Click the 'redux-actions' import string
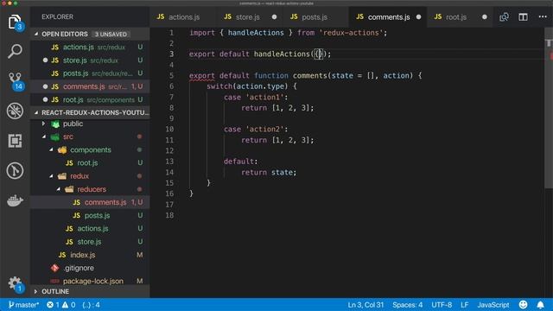The width and height of the screenshot is (553, 311). (352, 33)
